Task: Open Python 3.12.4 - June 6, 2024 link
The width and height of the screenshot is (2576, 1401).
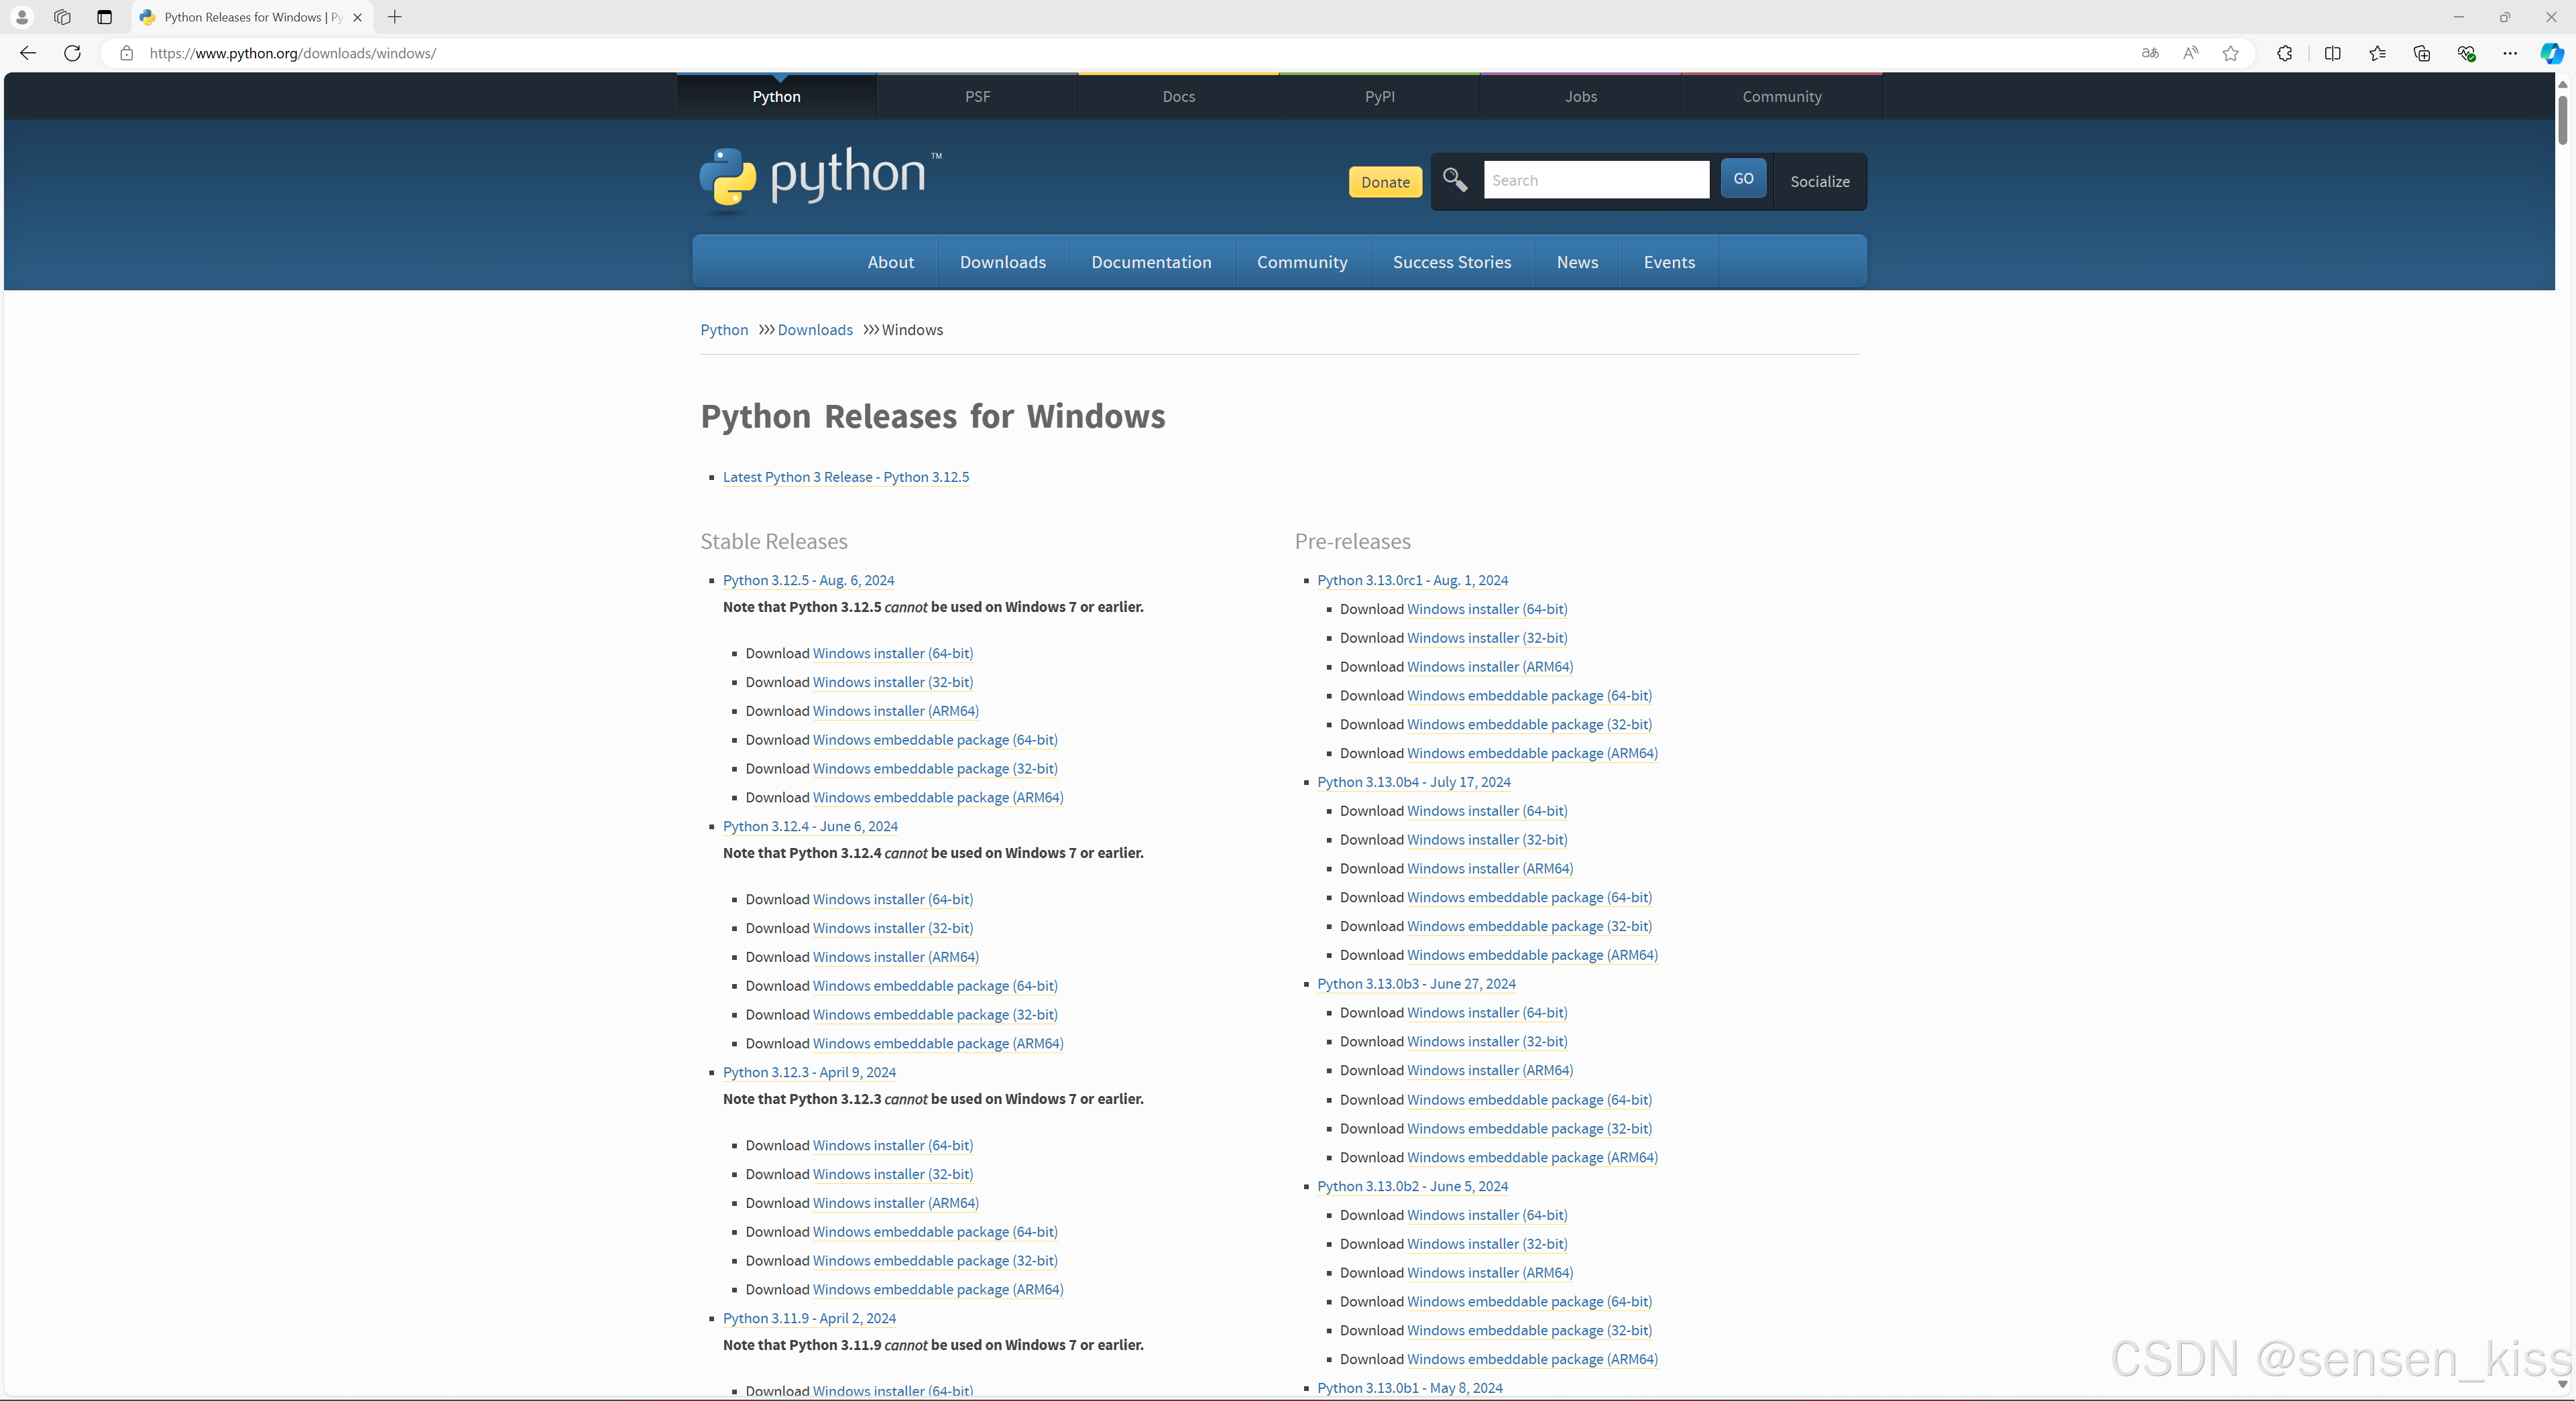Action: tap(810, 826)
